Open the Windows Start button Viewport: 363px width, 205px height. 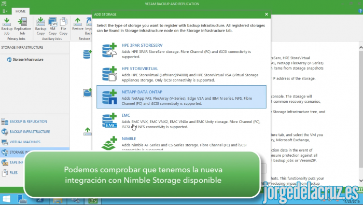click(x=6, y=199)
